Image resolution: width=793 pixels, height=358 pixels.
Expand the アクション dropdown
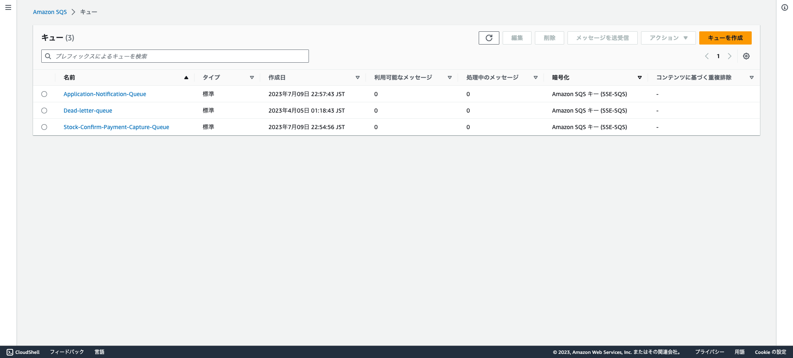[668, 38]
